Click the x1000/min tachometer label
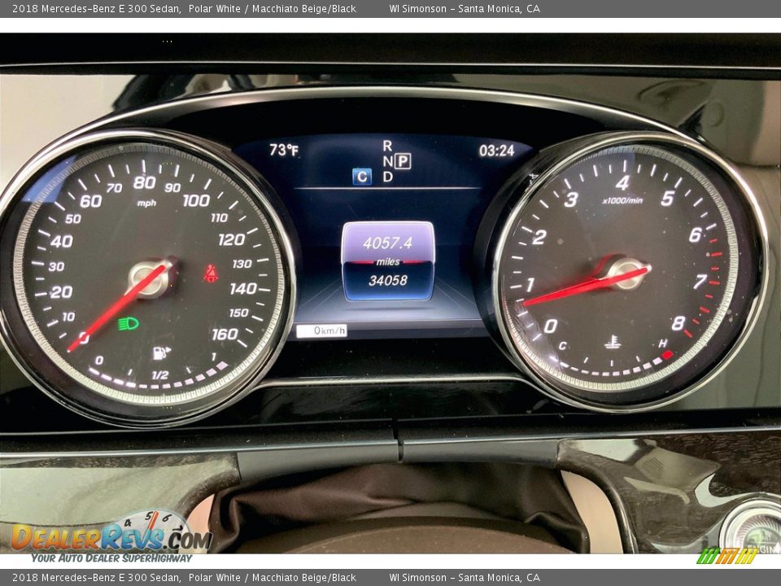Screen dimensions: 781x586 coord(622,201)
